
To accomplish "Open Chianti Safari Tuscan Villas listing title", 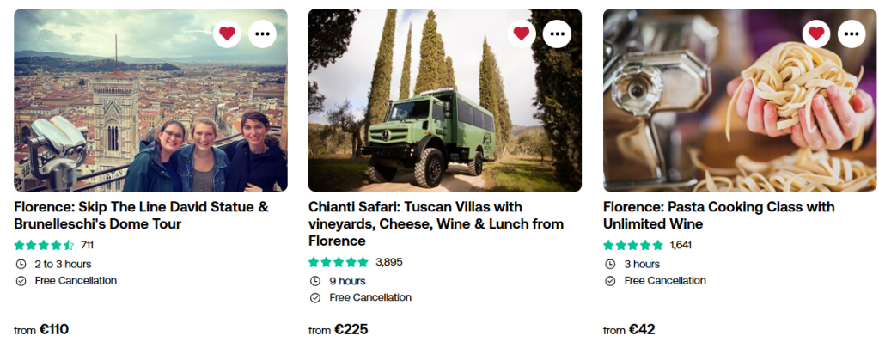I will click(x=436, y=223).
